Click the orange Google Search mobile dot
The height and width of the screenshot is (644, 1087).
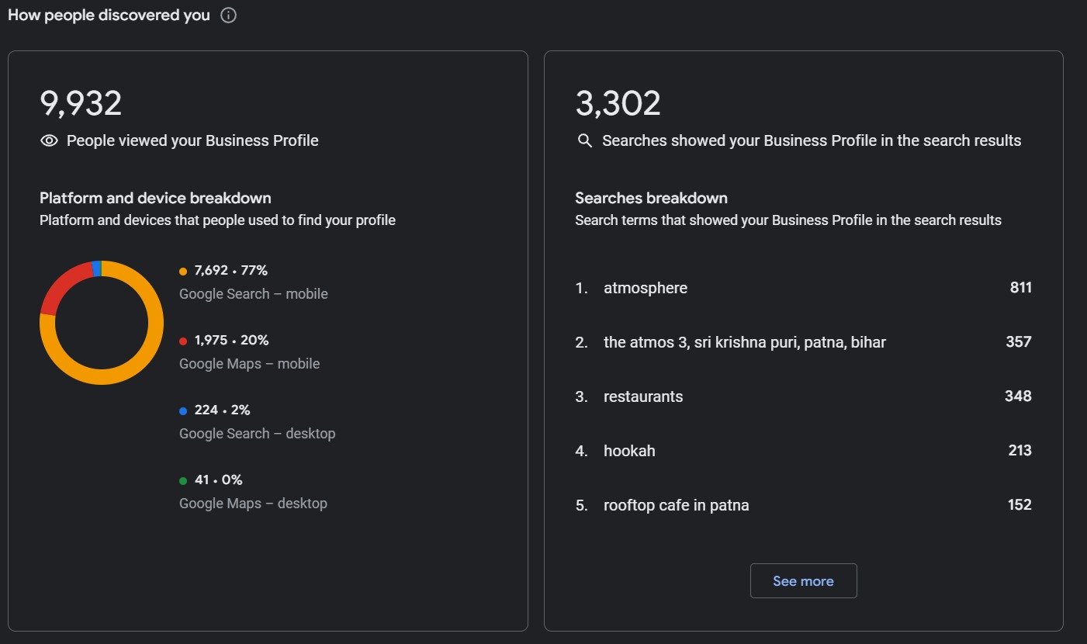point(183,272)
